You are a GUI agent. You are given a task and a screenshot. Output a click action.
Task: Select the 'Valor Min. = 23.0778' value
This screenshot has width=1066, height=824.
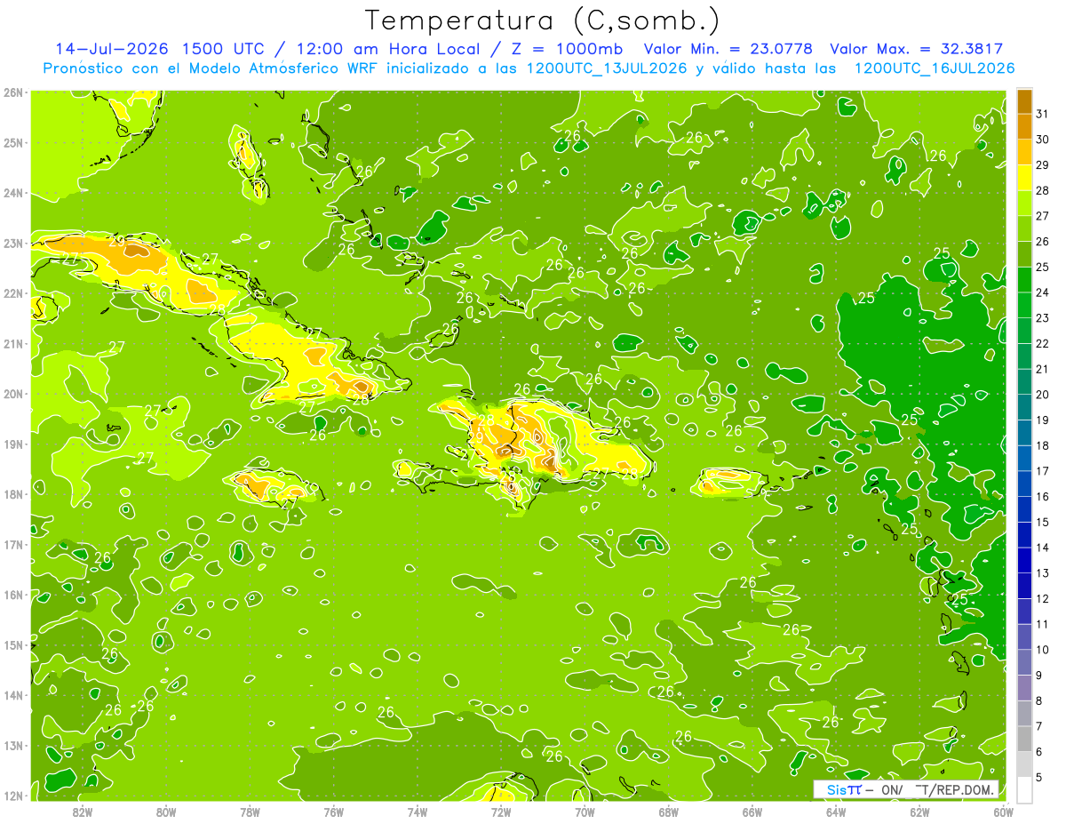728,49
